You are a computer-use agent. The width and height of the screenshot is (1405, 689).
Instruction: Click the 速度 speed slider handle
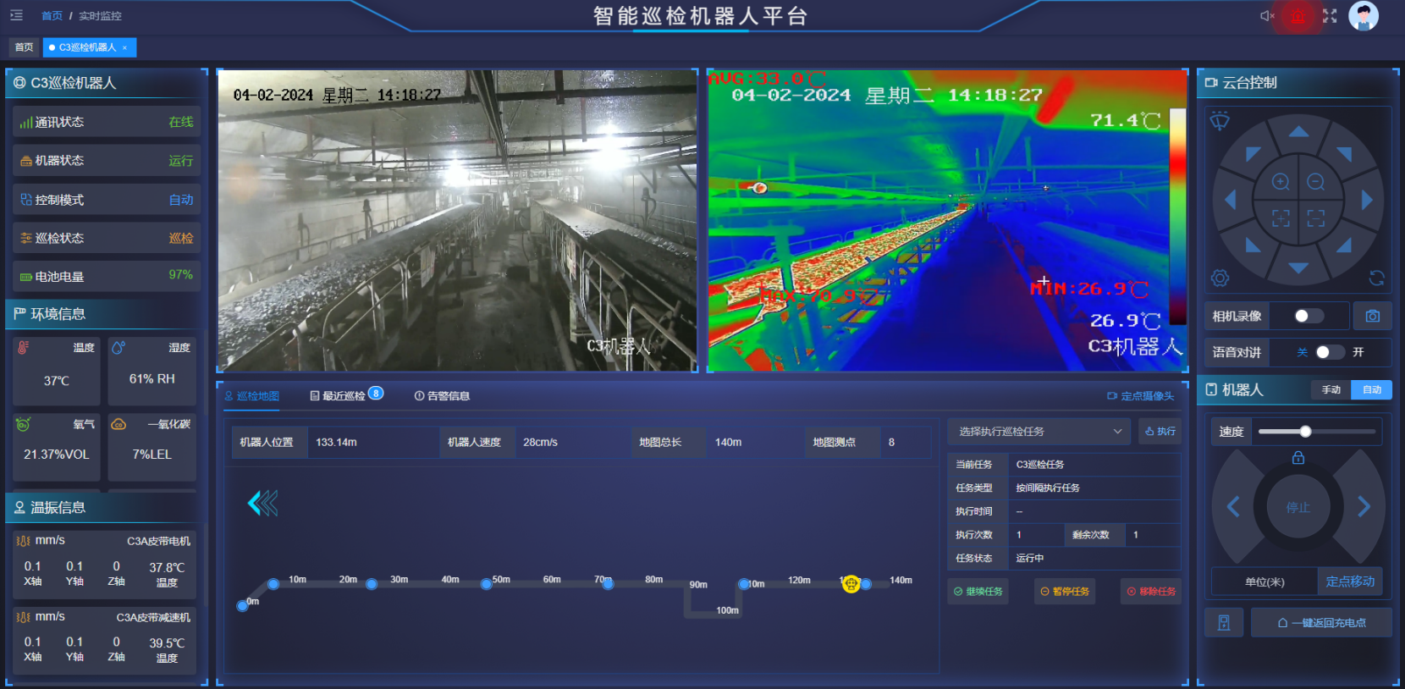[x=1305, y=432]
